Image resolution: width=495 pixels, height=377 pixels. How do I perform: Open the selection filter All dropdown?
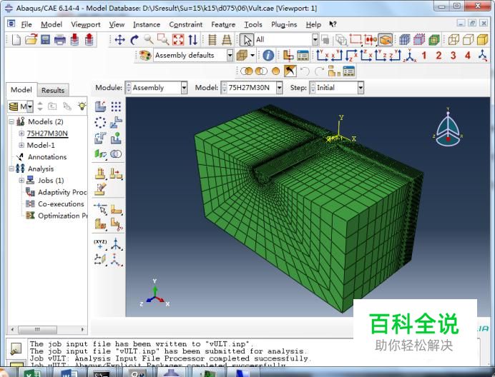point(315,40)
